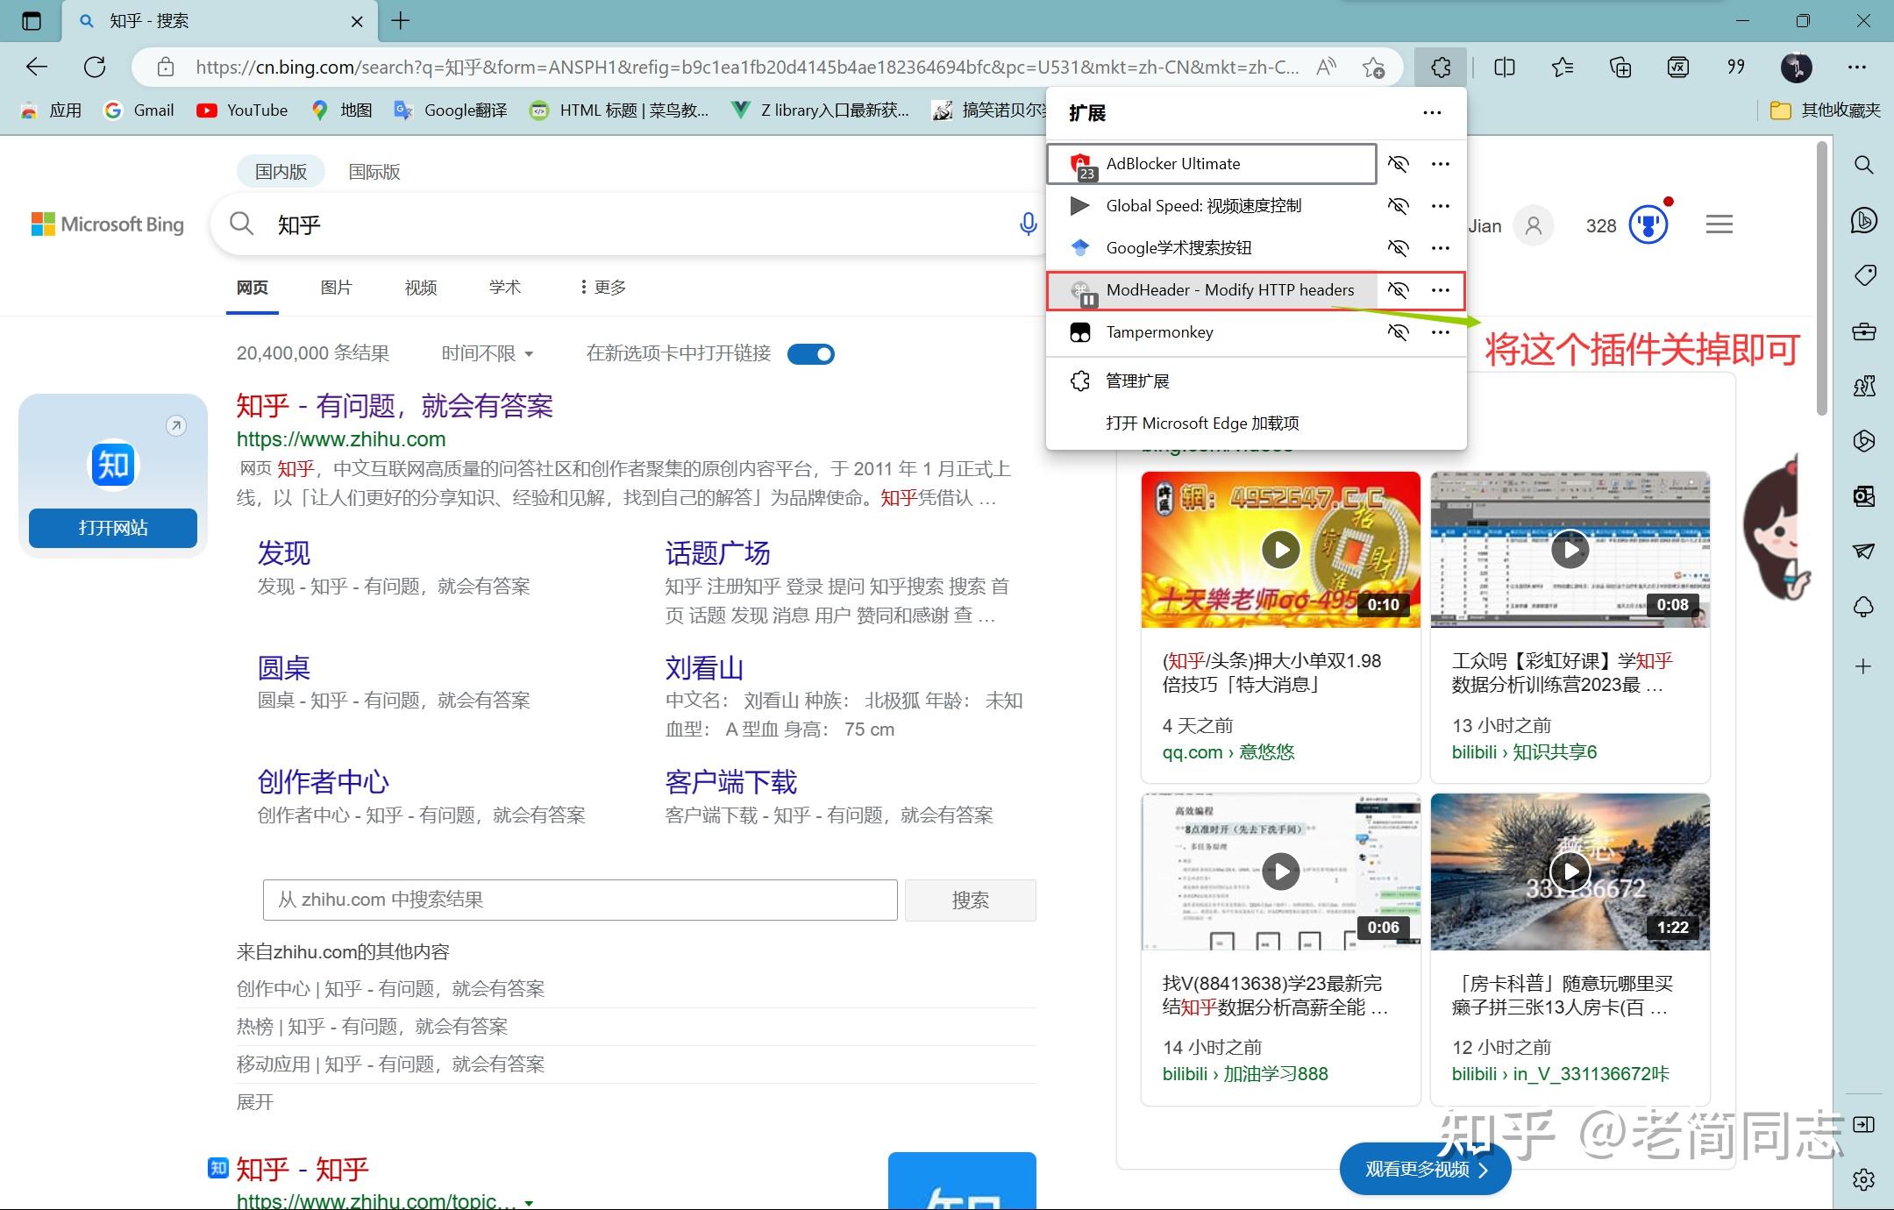The image size is (1894, 1210).
Task: Open sidebar Search icon
Action: (x=1864, y=165)
